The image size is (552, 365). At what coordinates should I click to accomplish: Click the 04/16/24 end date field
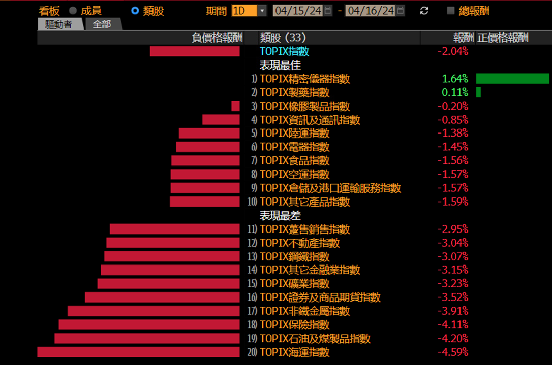tap(371, 11)
